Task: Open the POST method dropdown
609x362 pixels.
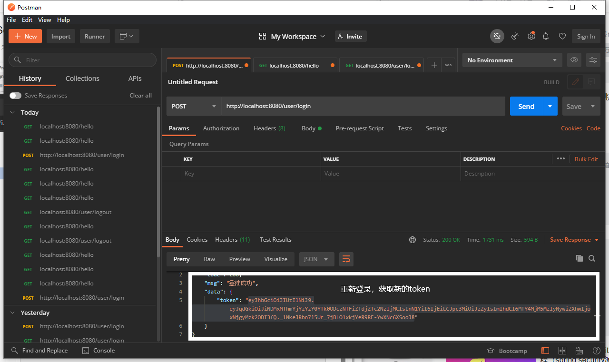Action: [194, 106]
